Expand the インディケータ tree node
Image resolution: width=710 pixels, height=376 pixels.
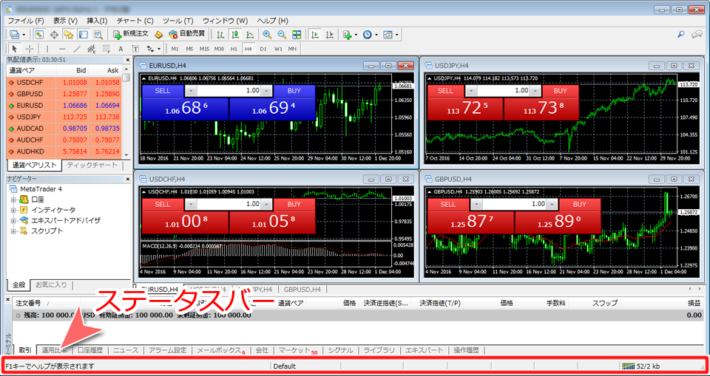click(x=13, y=210)
